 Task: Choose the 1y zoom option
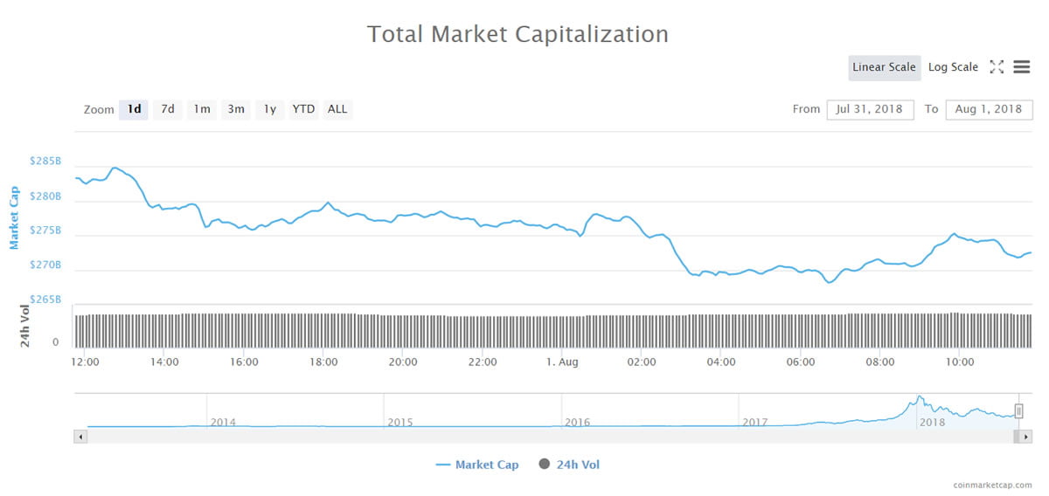pos(270,109)
